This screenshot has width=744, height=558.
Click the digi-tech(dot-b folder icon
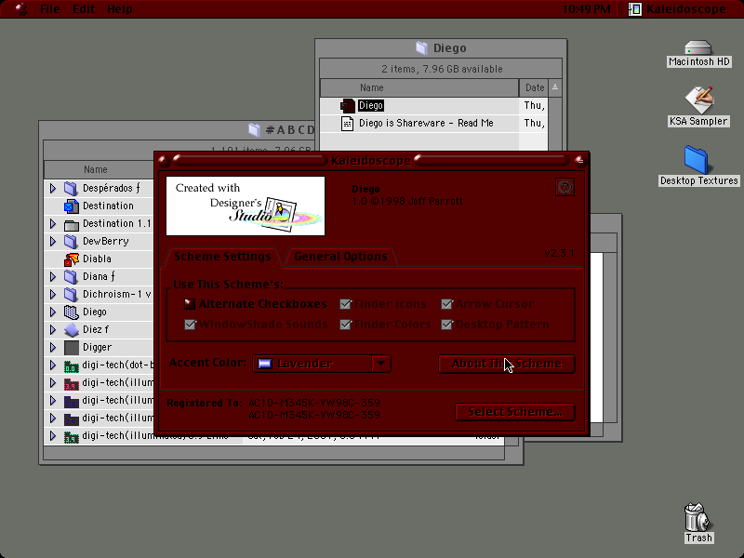click(x=72, y=365)
